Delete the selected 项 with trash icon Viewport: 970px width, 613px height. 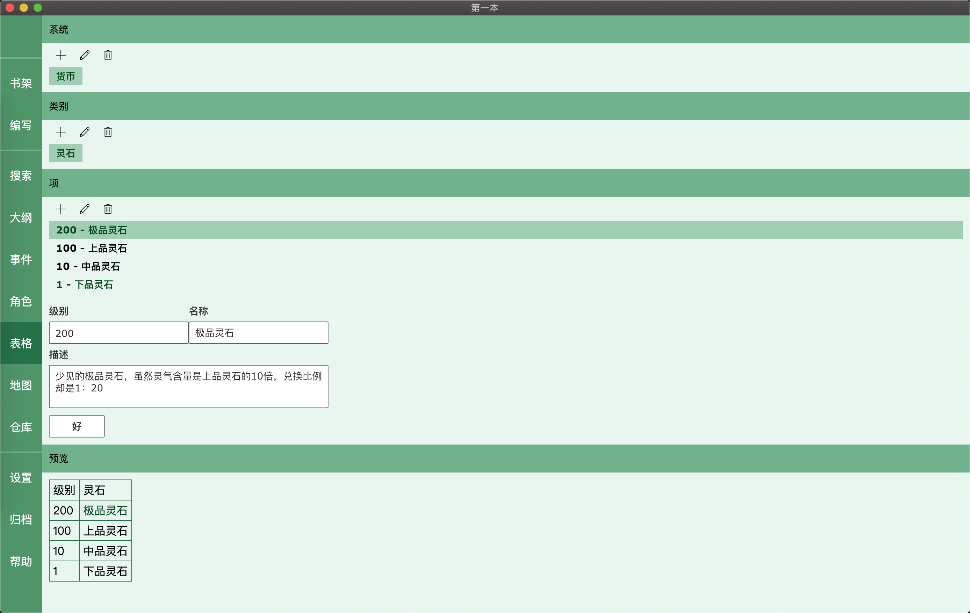108,209
